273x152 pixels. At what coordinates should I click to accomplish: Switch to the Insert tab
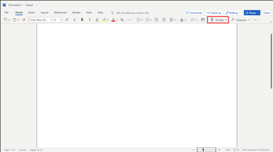tap(31, 13)
